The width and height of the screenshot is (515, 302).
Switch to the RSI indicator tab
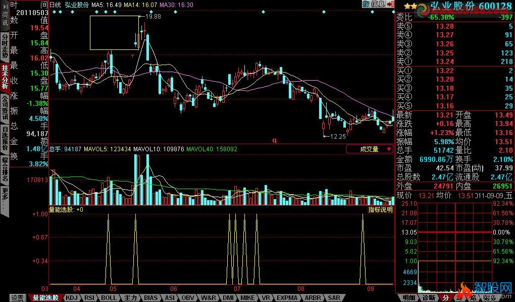pos(89,298)
